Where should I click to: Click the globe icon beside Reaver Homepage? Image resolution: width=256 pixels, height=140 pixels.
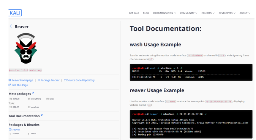tap(10, 80)
